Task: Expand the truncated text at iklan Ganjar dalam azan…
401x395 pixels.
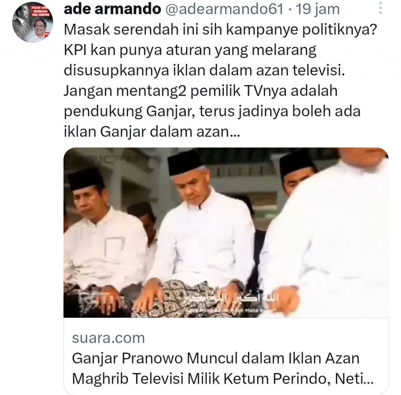Action: pyautogui.click(x=152, y=132)
